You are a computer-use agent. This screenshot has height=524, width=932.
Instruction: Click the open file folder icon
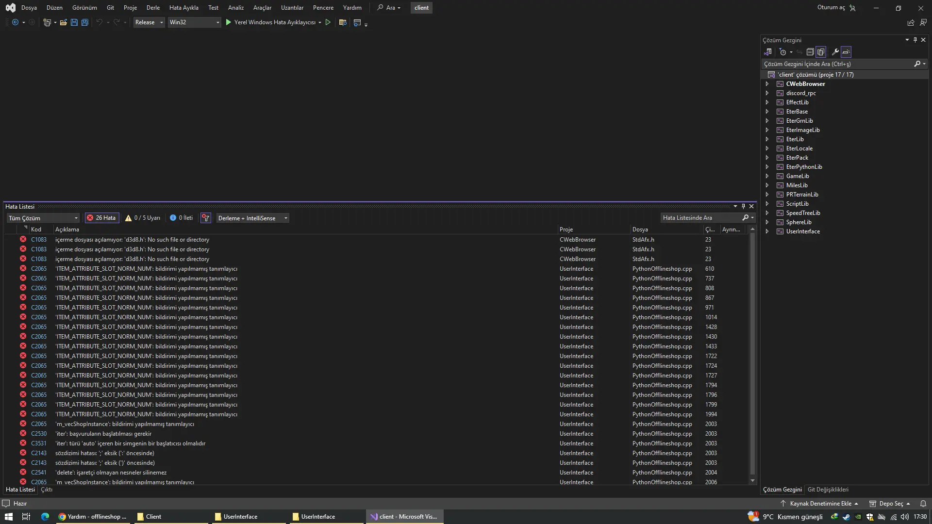point(63,22)
